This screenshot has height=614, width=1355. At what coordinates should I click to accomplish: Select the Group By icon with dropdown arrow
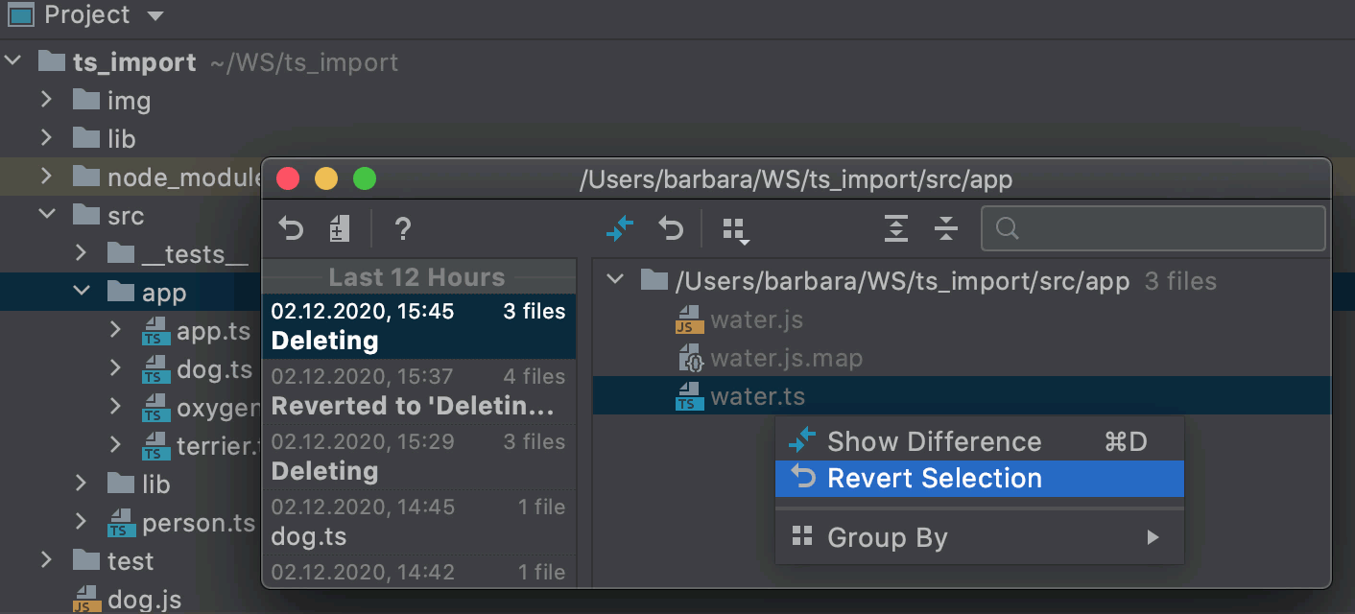click(x=735, y=229)
